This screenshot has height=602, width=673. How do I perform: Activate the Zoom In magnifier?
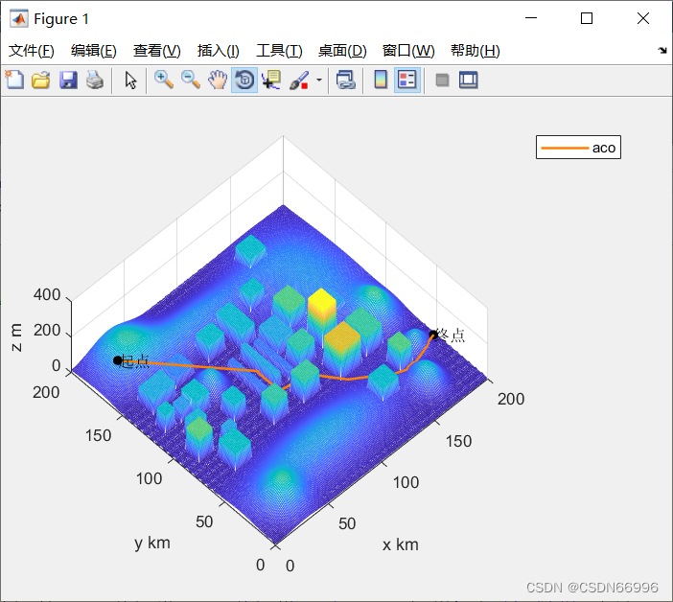[x=164, y=80]
